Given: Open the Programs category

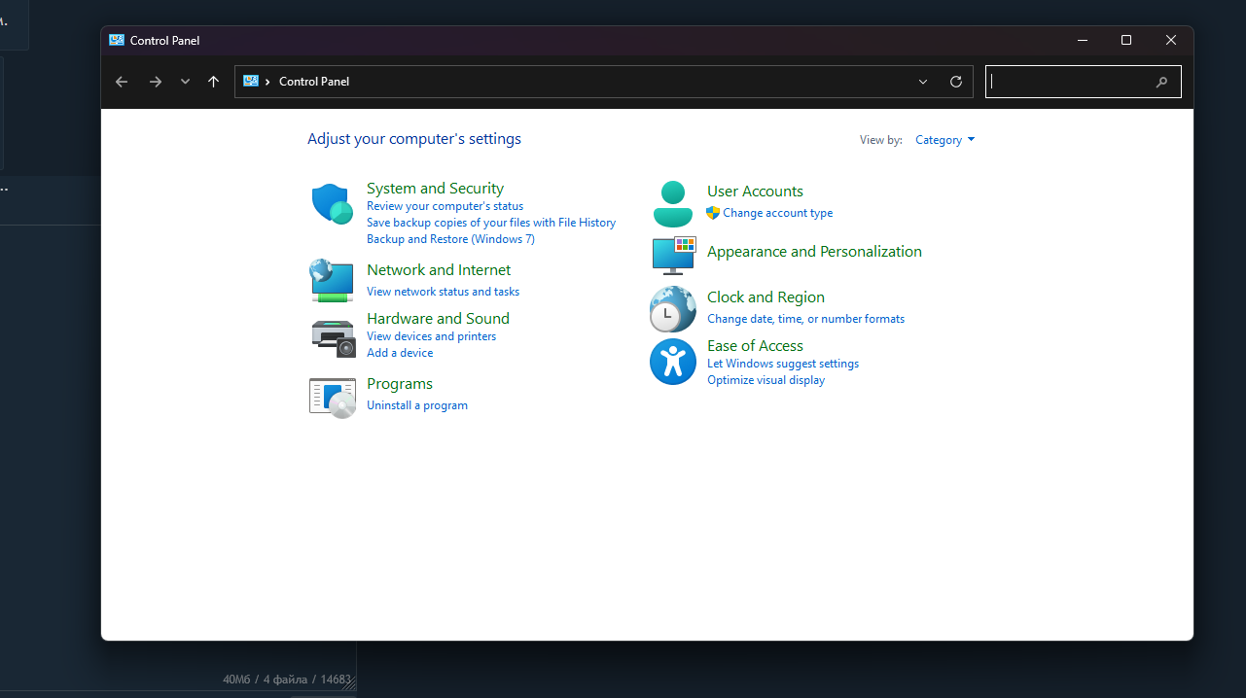Looking at the screenshot, I should tap(400, 384).
